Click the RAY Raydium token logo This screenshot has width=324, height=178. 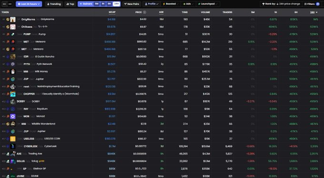tap(13, 109)
